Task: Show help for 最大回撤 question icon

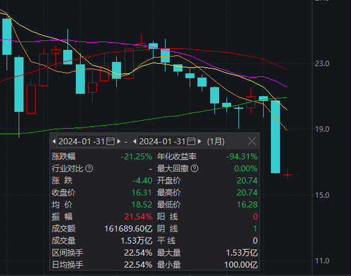Action: [x=194, y=168]
